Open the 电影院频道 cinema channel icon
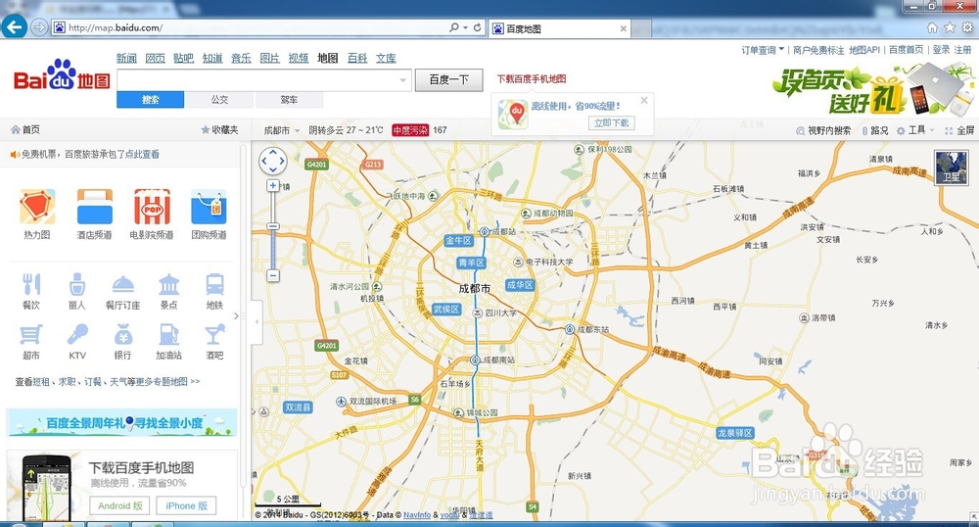Viewport: 979px width, 527px height. click(x=152, y=207)
